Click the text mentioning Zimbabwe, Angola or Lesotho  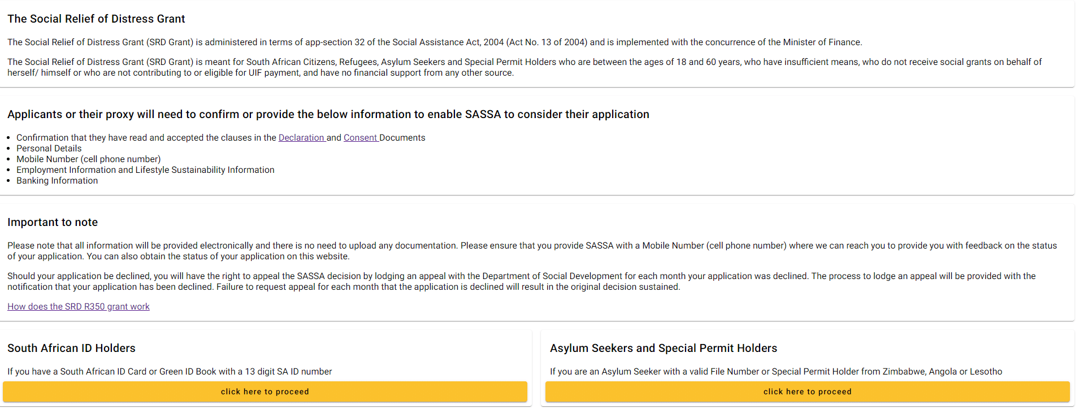[775, 372]
